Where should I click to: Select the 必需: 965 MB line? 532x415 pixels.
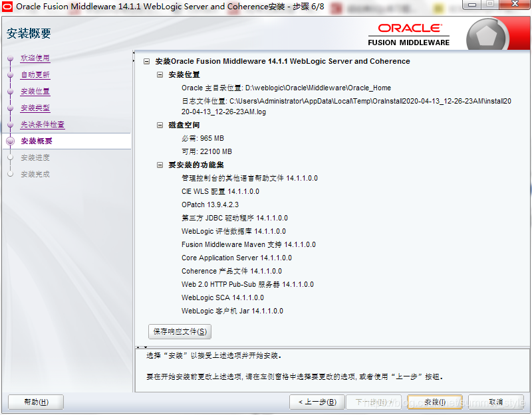pyautogui.click(x=203, y=138)
